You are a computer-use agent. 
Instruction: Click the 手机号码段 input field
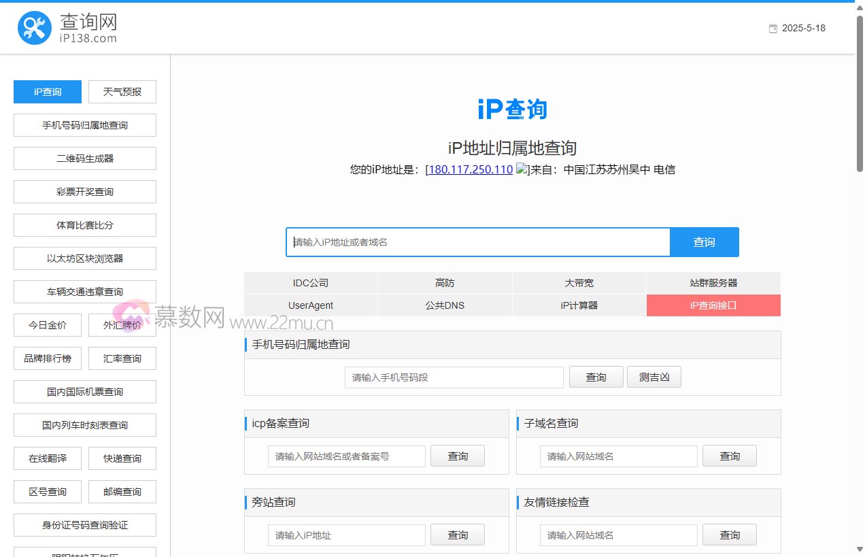[454, 377]
